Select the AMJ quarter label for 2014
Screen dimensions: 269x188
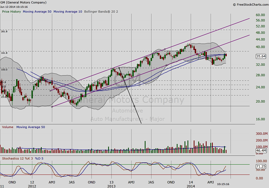(211, 182)
